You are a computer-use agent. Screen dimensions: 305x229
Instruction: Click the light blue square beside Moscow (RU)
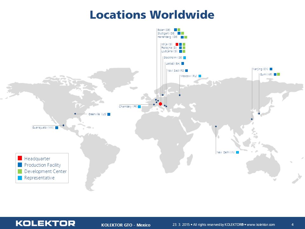click(x=200, y=76)
